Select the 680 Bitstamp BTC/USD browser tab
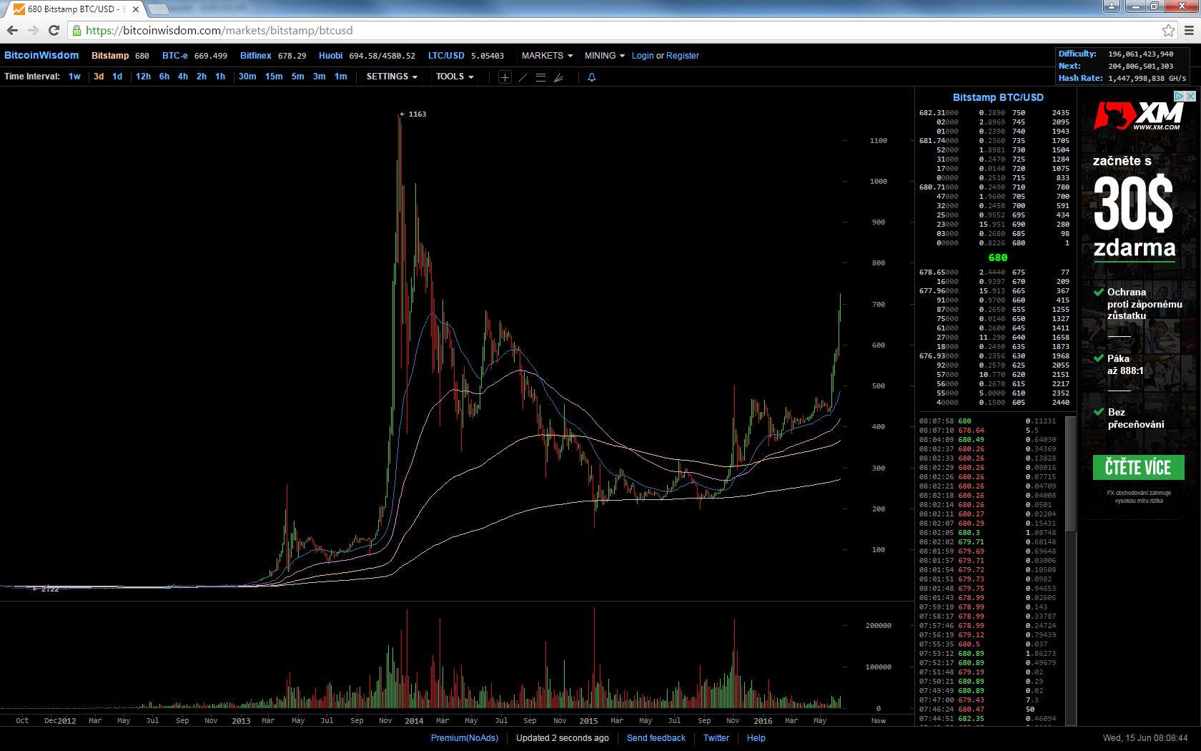Viewport: 1201px width, 751px height. (x=75, y=9)
